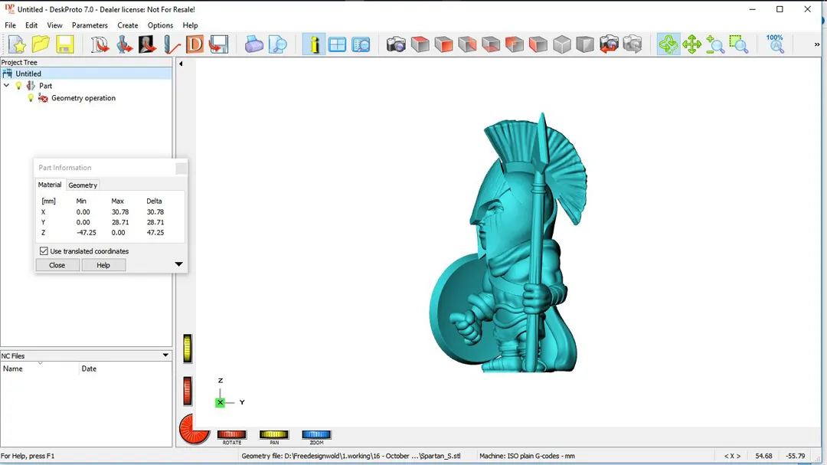Viewport: 827px width, 465px height.
Task: Open the Edit menu
Action: pos(31,25)
